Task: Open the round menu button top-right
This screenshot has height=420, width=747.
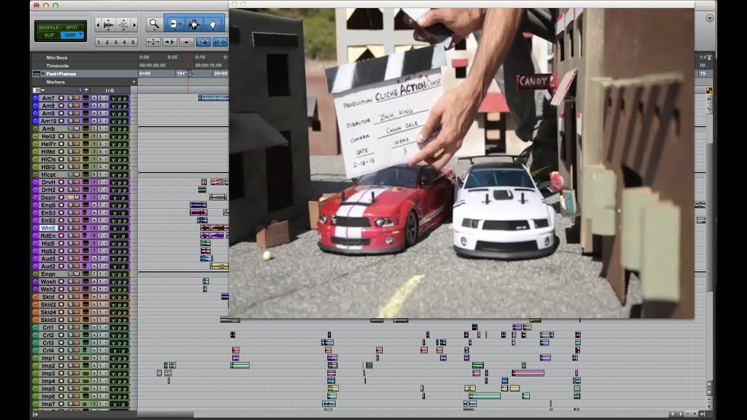Action: point(710,18)
